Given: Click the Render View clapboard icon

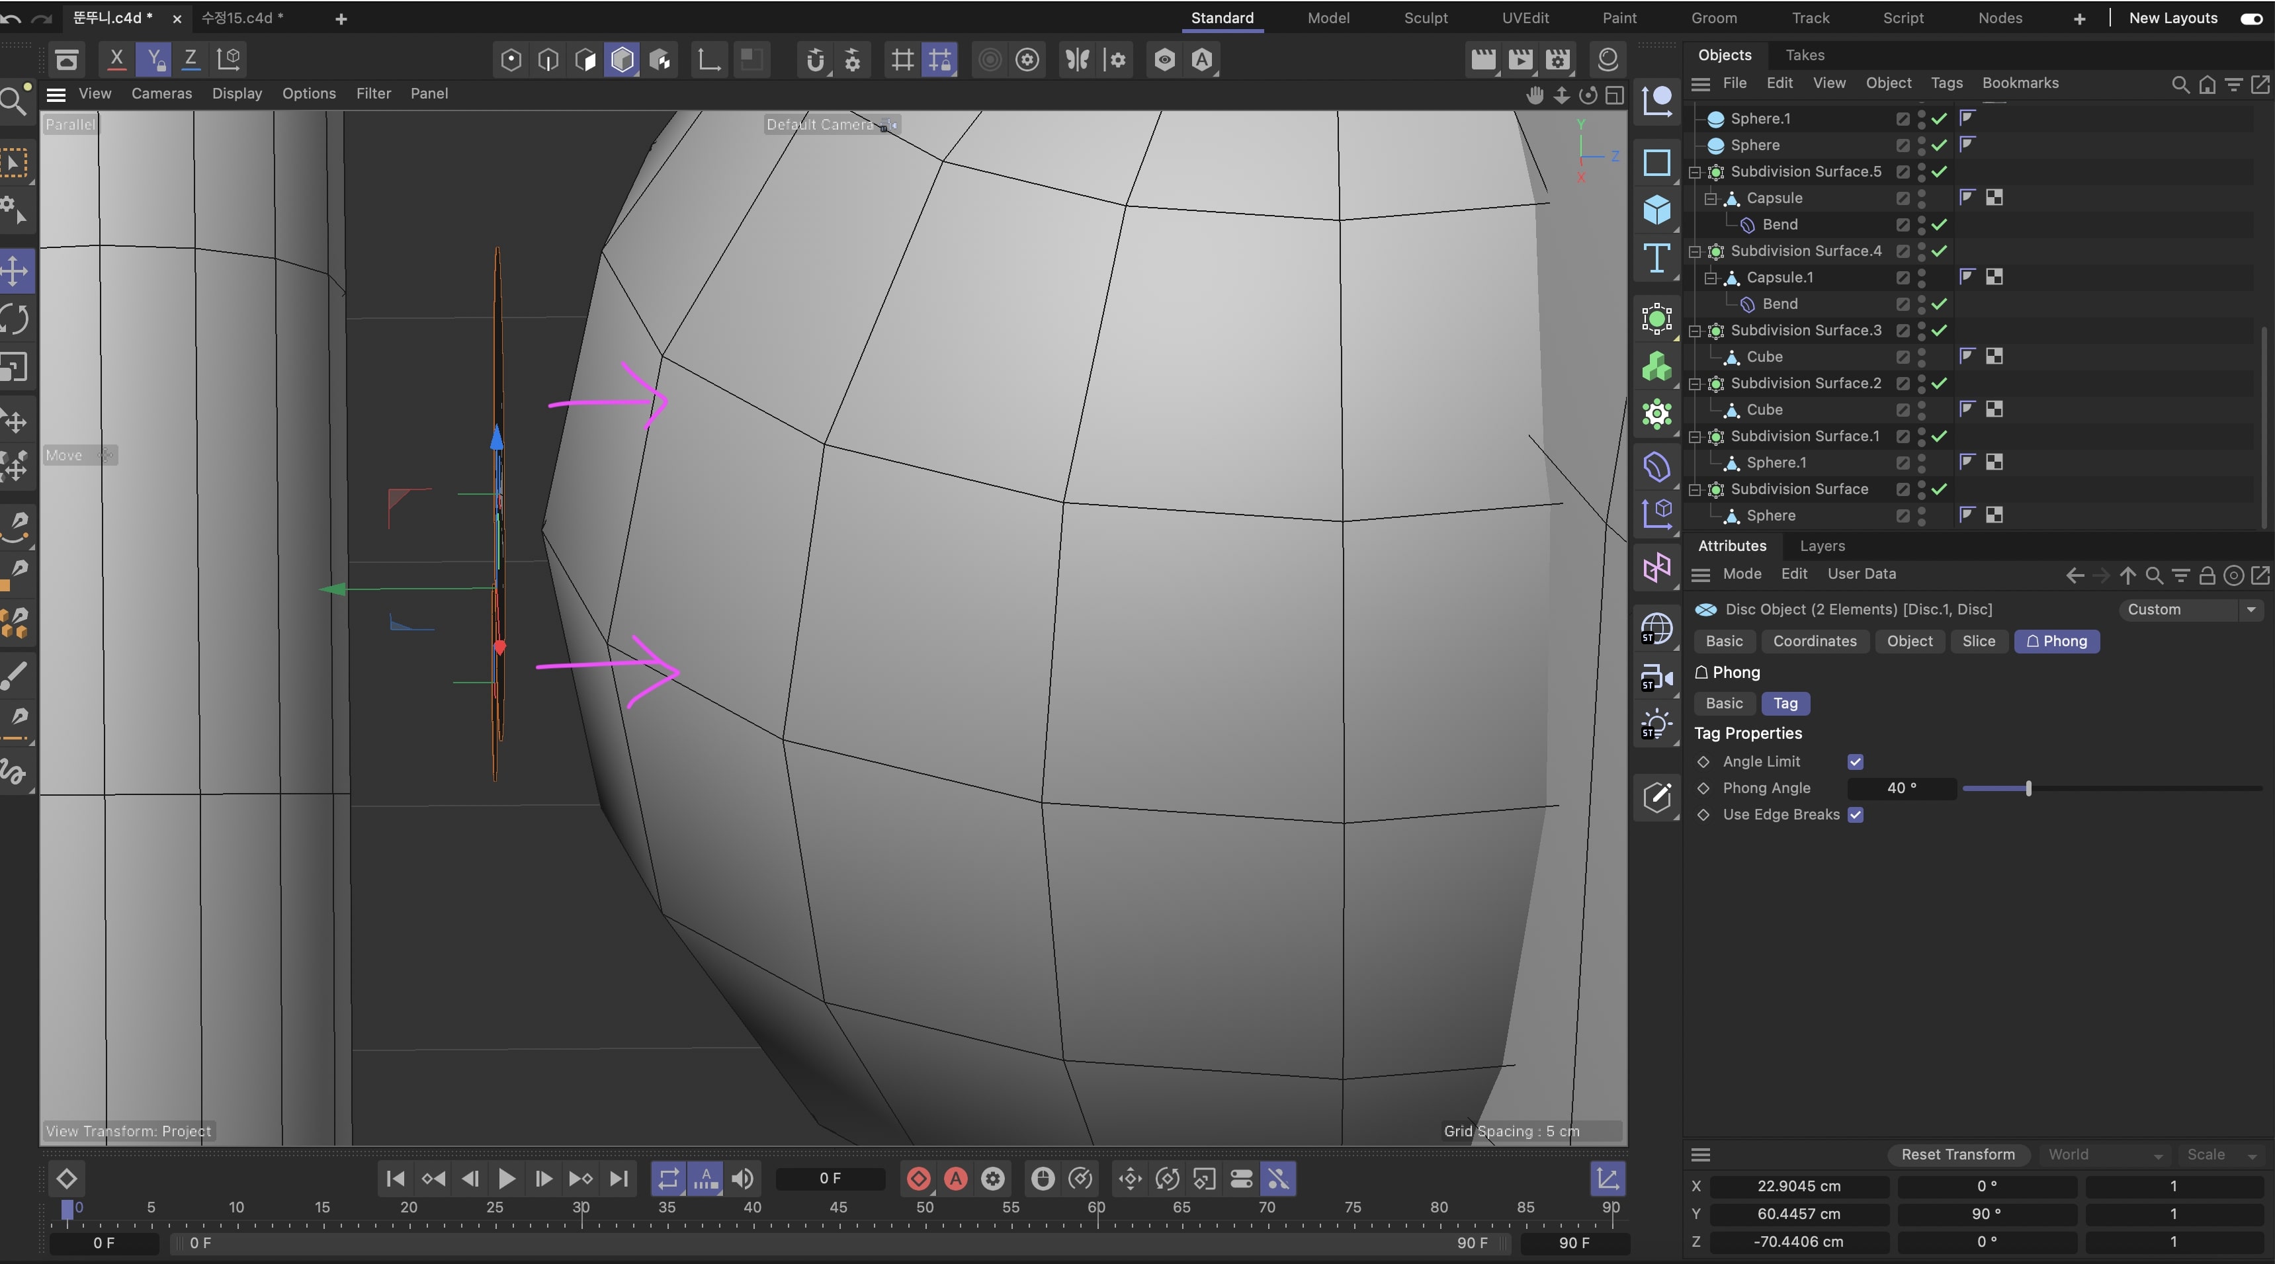Looking at the screenshot, I should pos(1484,60).
